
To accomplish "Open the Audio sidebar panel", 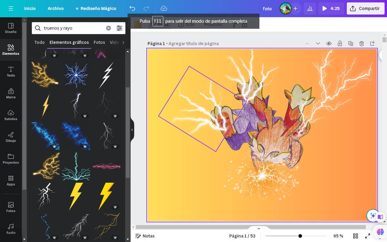I will point(11,229).
